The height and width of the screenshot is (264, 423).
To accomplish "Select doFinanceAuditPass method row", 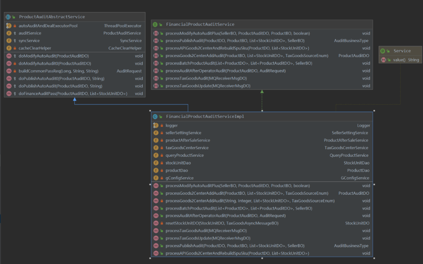I will click(75, 94).
